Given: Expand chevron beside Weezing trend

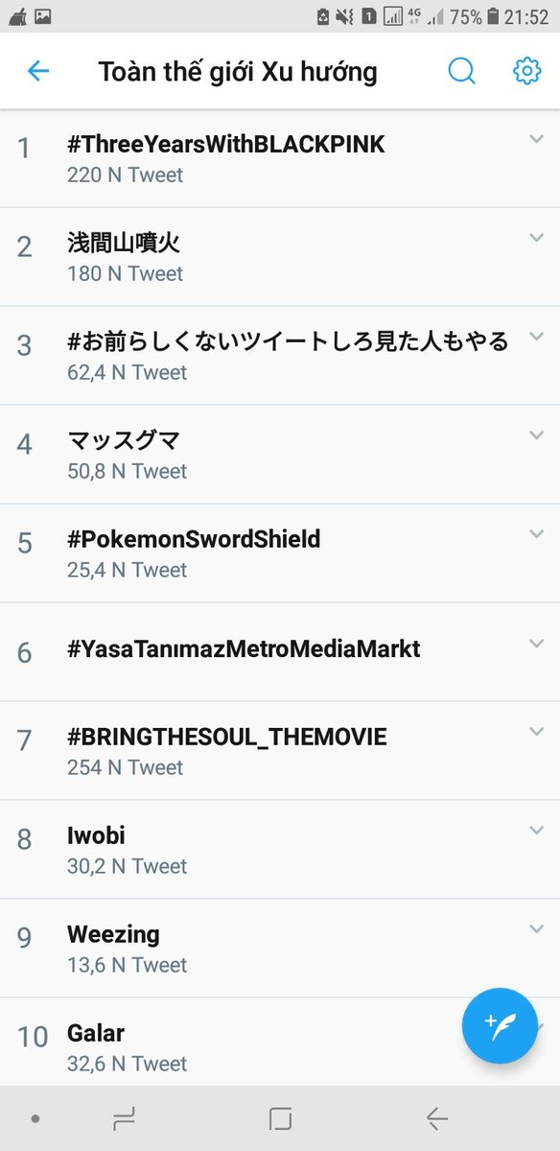Looking at the screenshot, I should tap(536, 929).
